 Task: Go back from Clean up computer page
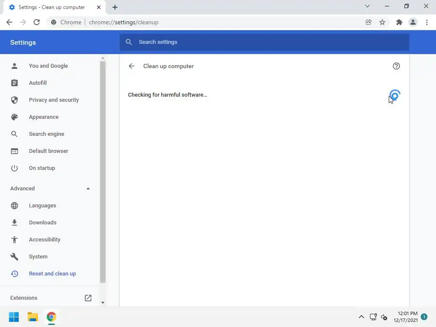tap(132, 66)
